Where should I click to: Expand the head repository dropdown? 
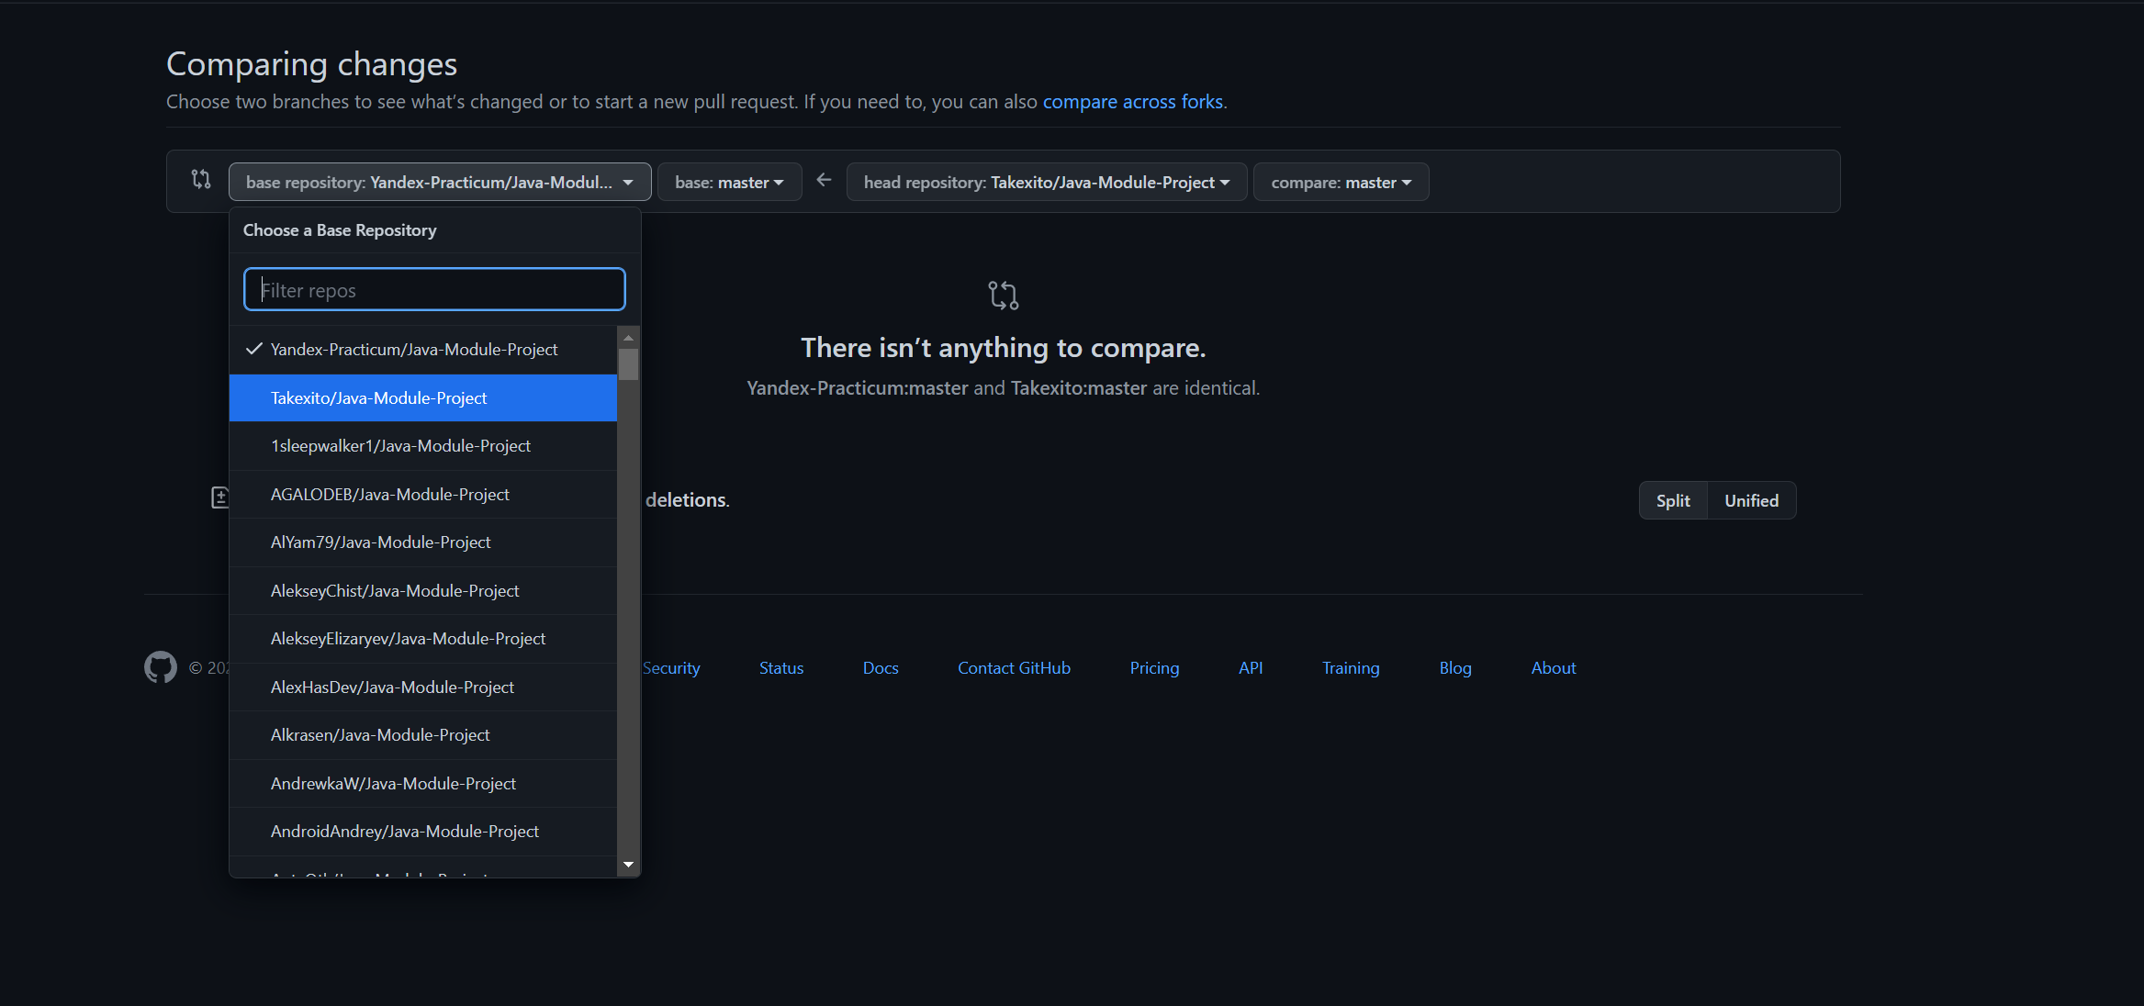click(x=1046, y=182)
